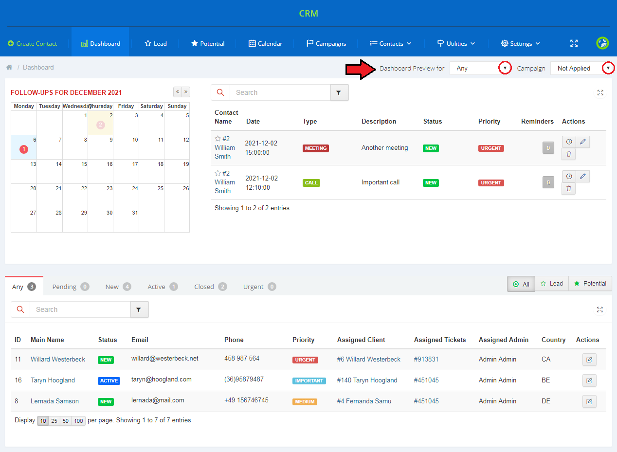Open the Campaign dropdown
617x452 pixels.
(x=582, y=68)
